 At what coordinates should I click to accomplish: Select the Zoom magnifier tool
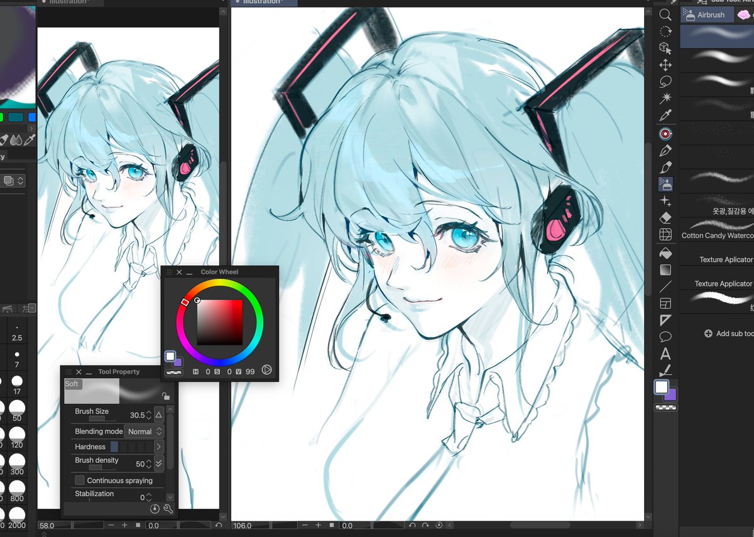click(x=665, y=14)
